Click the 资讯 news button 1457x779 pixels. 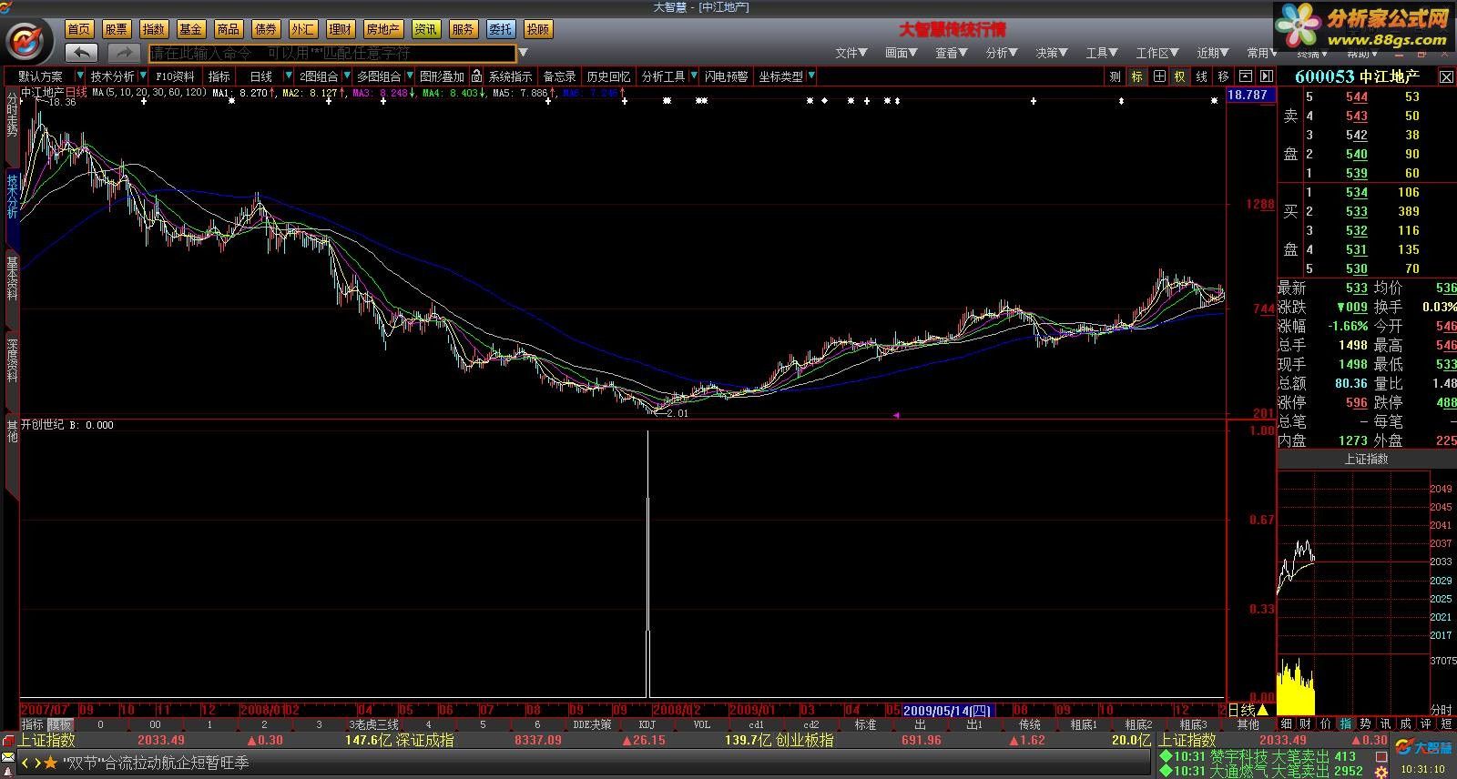click(x=425, y=29)
